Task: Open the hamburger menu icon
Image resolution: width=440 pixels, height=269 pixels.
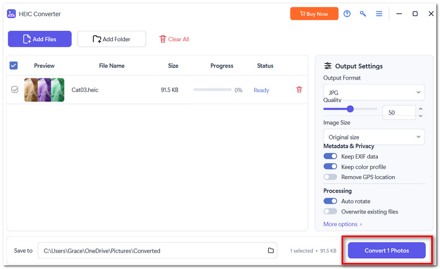Action: 379,14
